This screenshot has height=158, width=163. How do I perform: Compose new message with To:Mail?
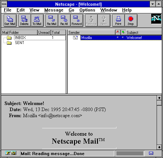point(37,20)
